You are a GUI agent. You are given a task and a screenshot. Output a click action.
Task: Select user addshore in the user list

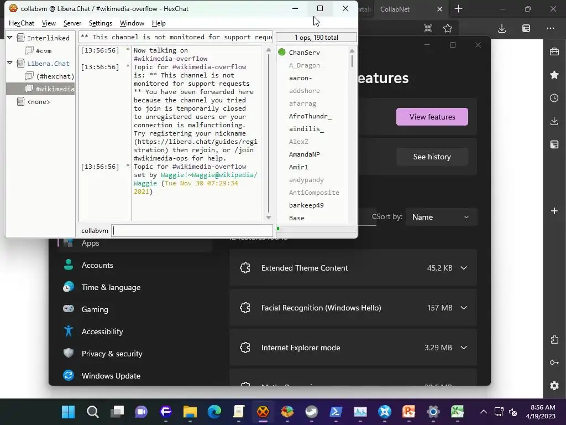click(305, 91)
